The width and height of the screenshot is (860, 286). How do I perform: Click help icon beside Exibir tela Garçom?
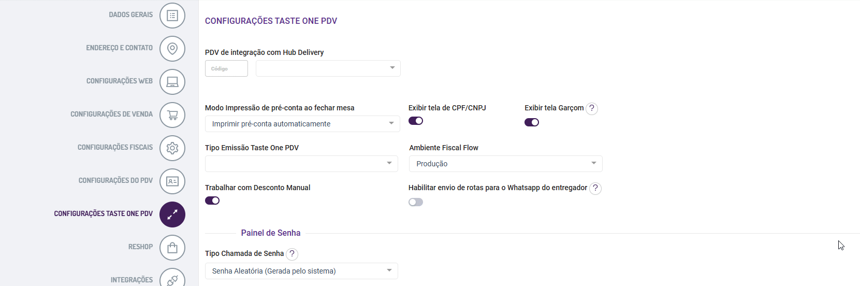tap(592, 108)
